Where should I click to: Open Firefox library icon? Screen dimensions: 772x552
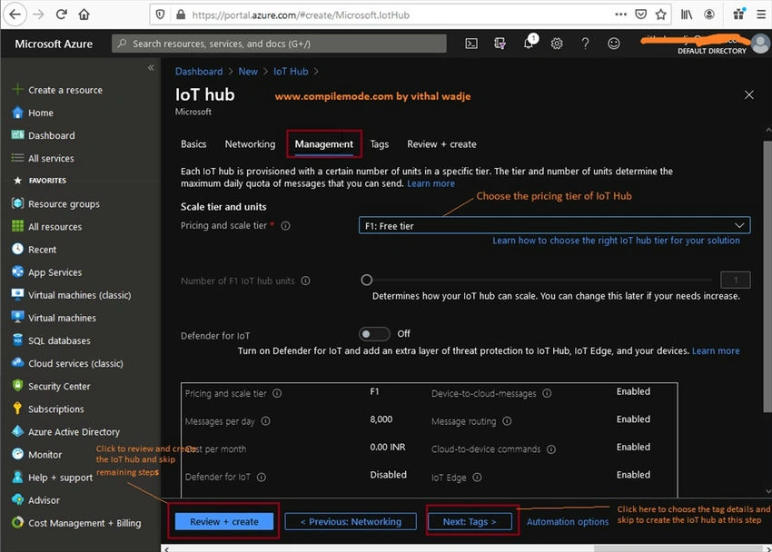(x=687, y=15)
